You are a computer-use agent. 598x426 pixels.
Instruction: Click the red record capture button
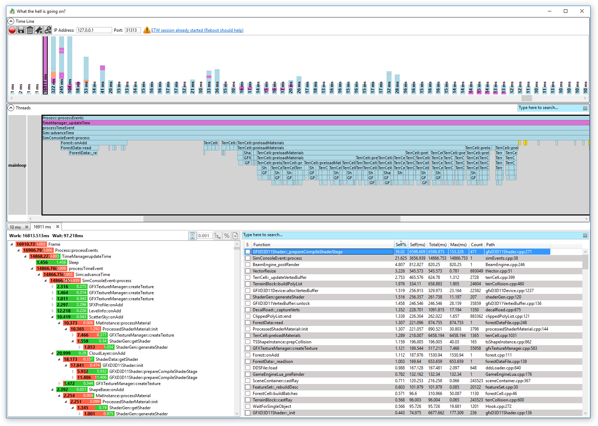point(12,30)
